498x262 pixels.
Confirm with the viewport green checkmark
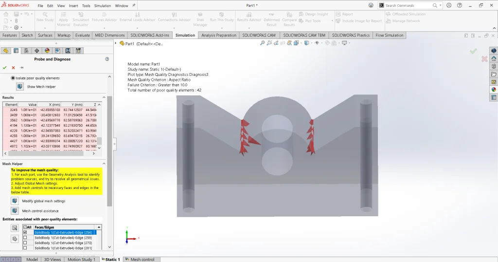coord(473,51)
